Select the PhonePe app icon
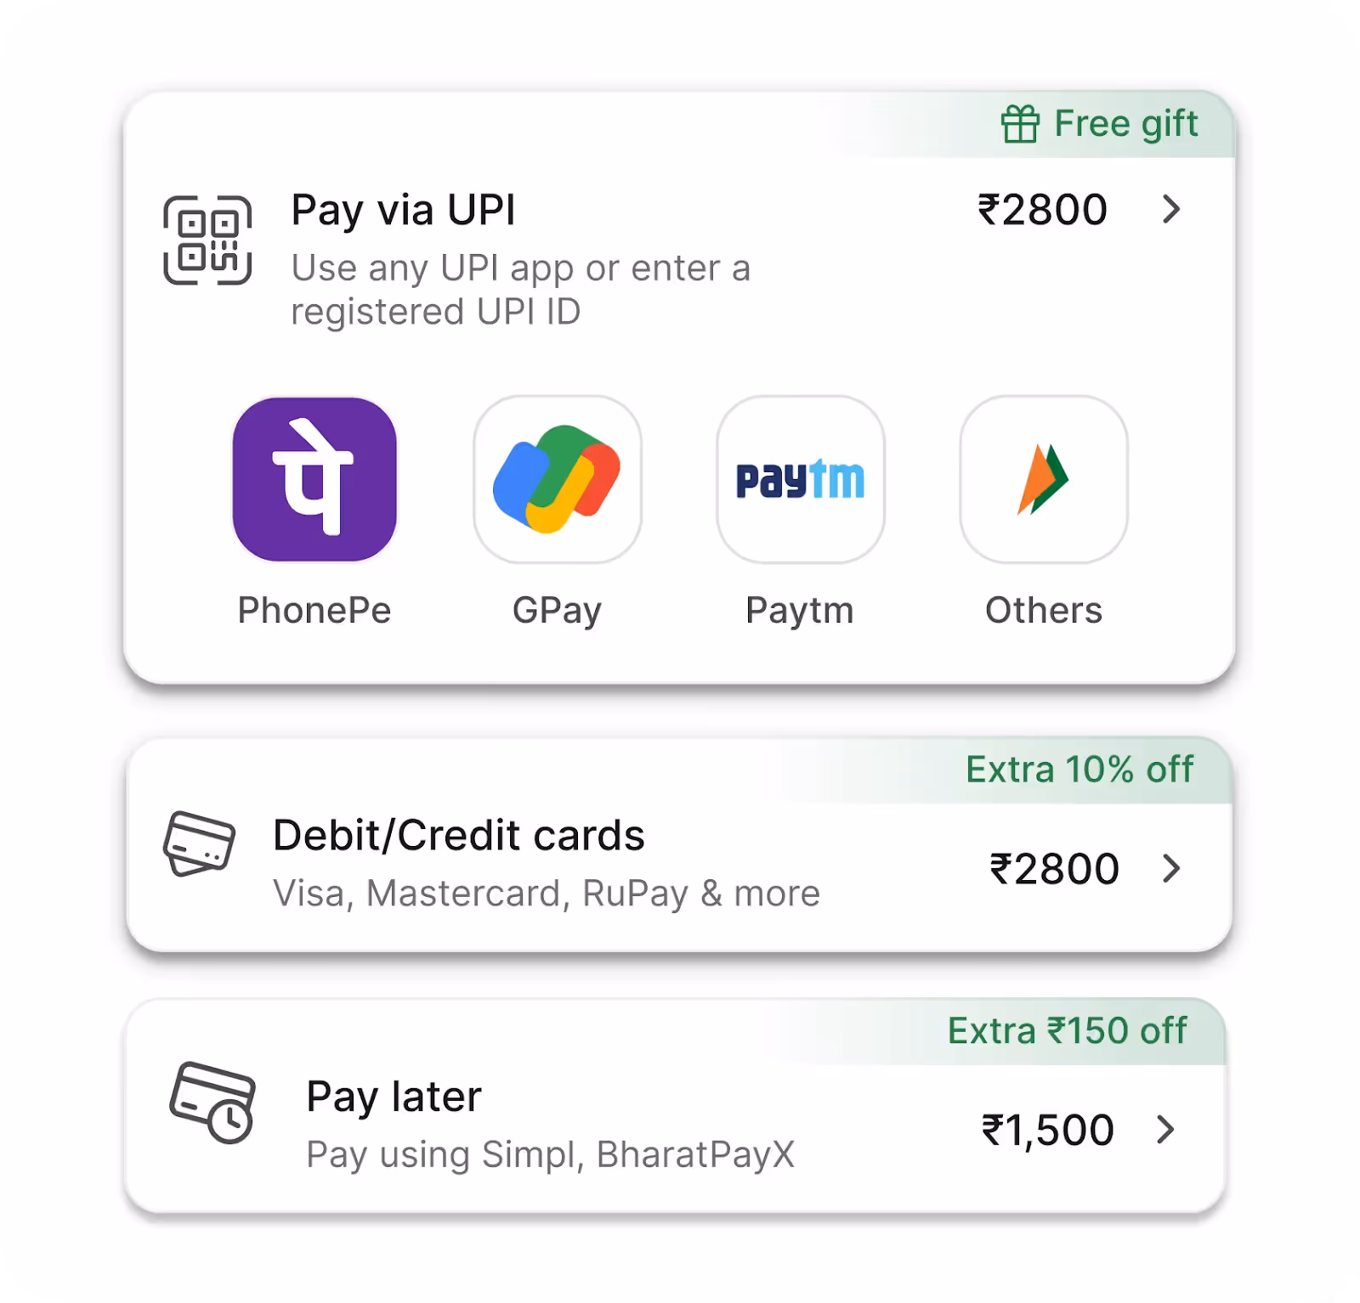The height and width of the screenshot is (1303, 1360). 314,479
